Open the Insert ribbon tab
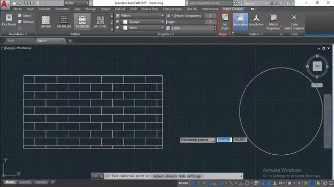This screenshot has width=334, height=187. point(30,9)
